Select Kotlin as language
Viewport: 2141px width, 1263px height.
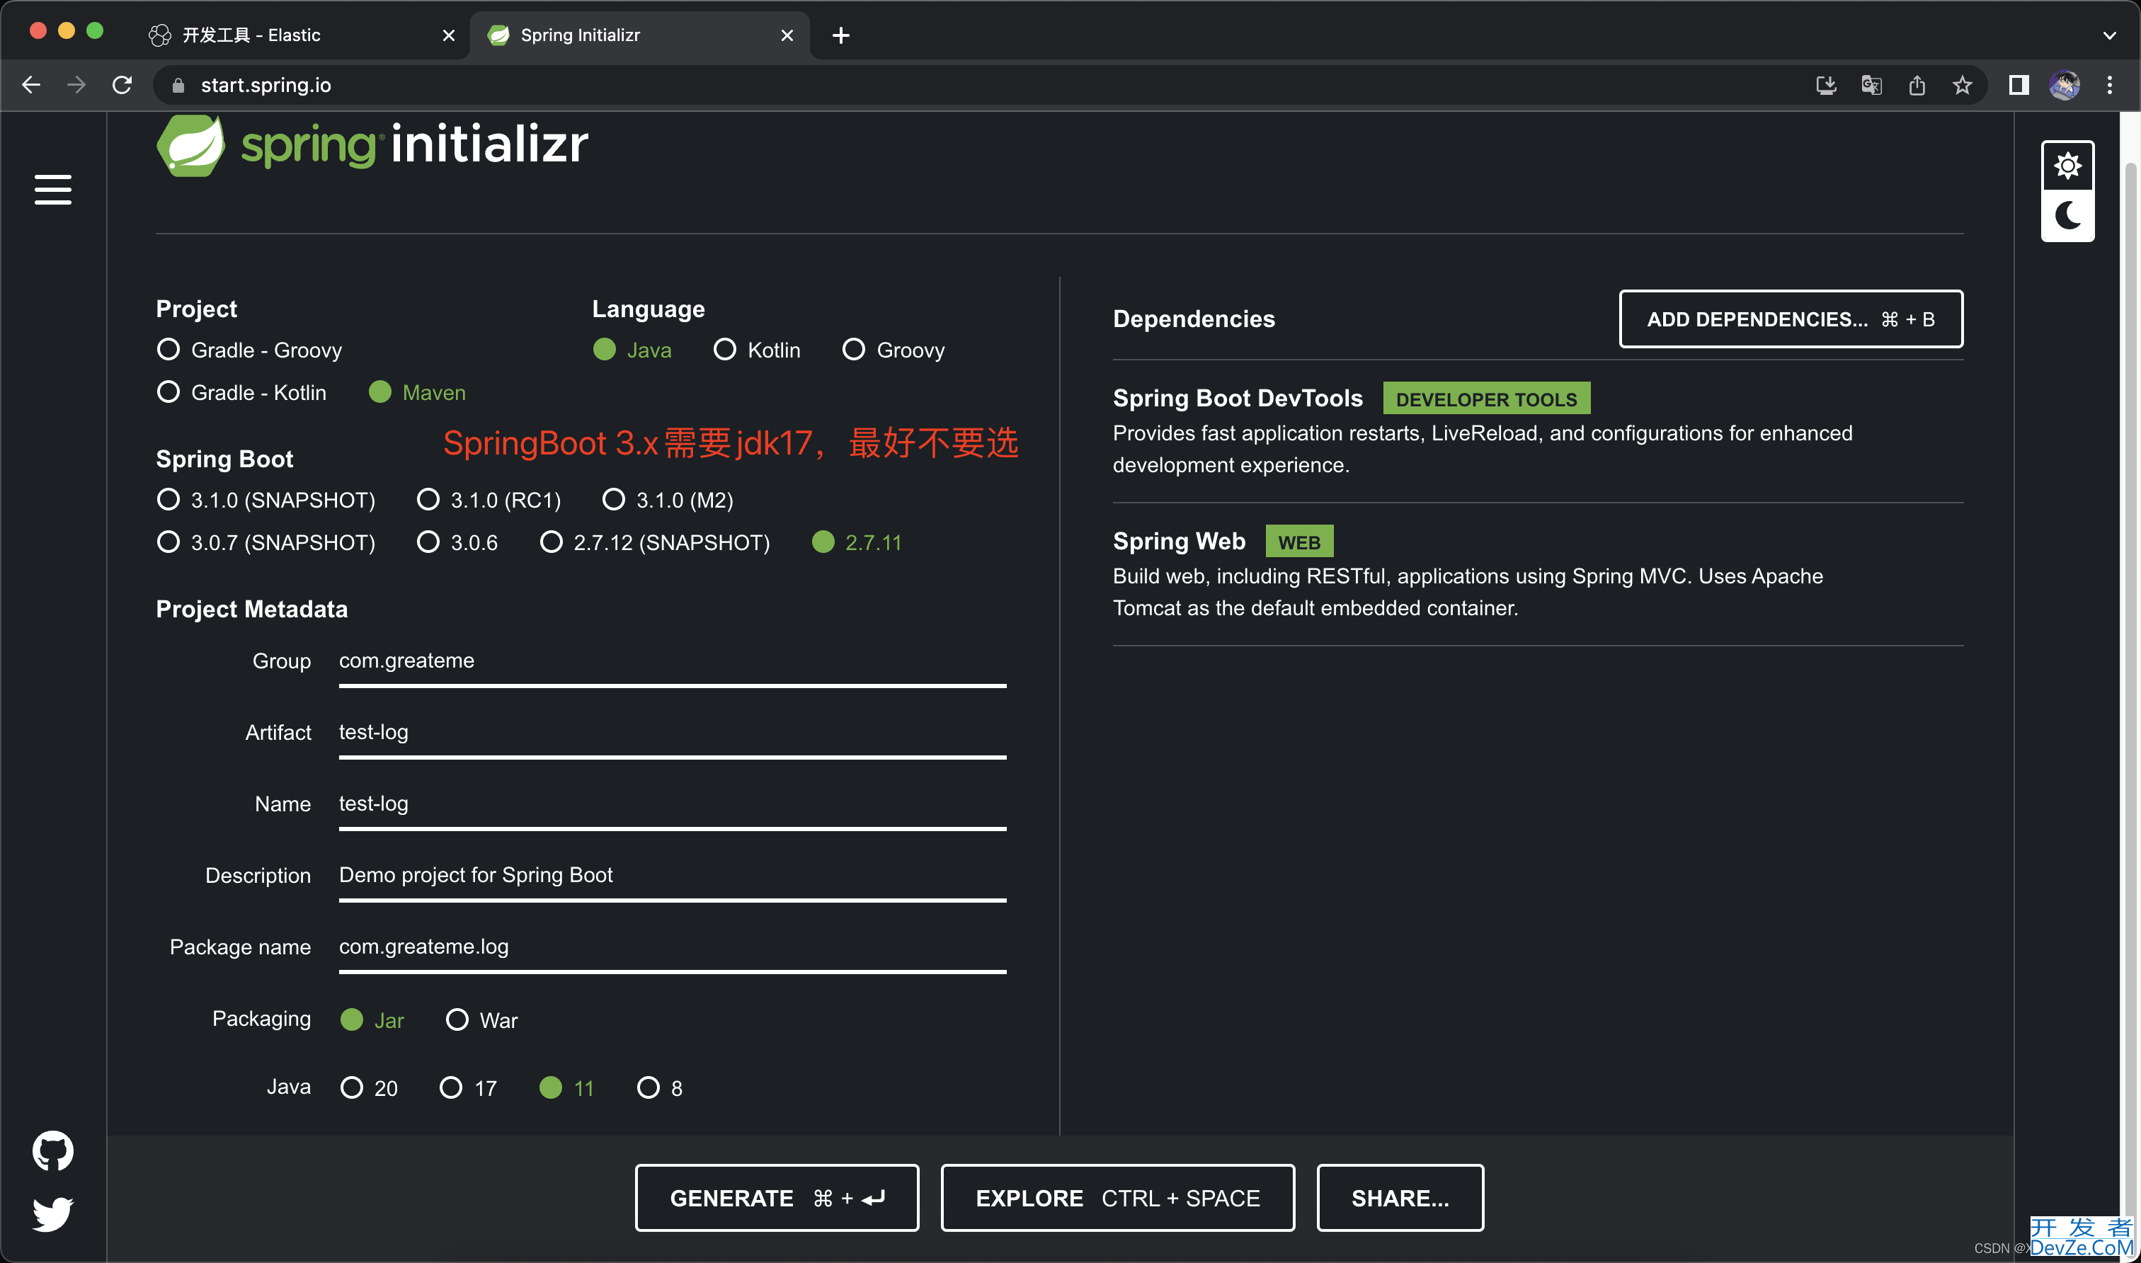pos(756,350)
